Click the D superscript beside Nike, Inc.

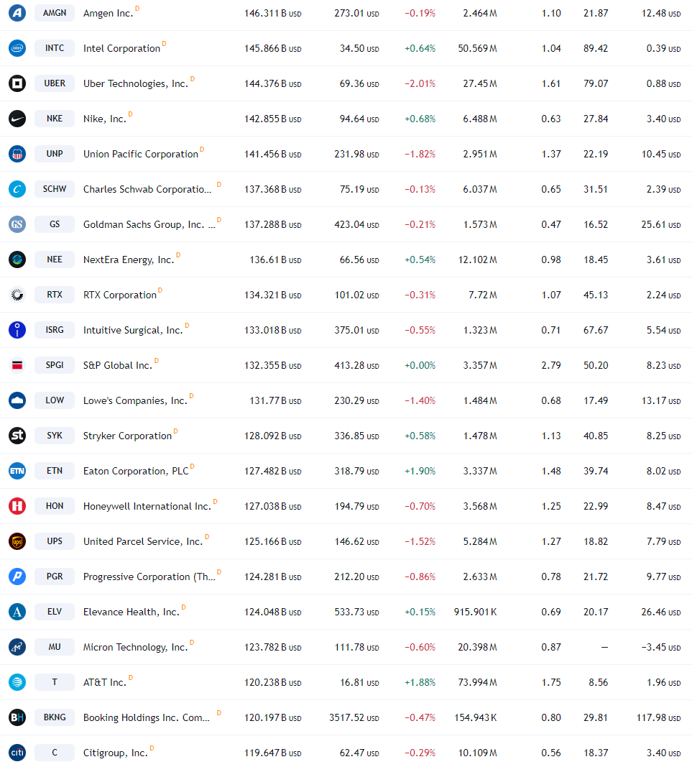(x=130, y=114)
